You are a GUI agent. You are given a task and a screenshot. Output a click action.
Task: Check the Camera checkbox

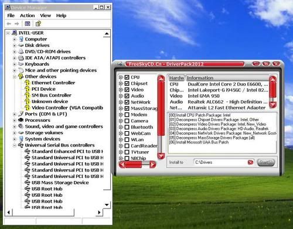click(x=127, y=121)
